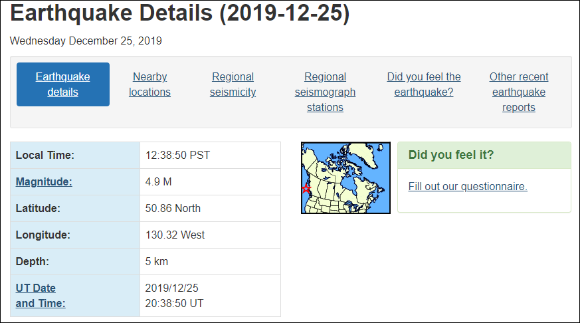Click the Earthquake Details page heading
This screenshot has height=323, width=580.
(x=180, y=13)
